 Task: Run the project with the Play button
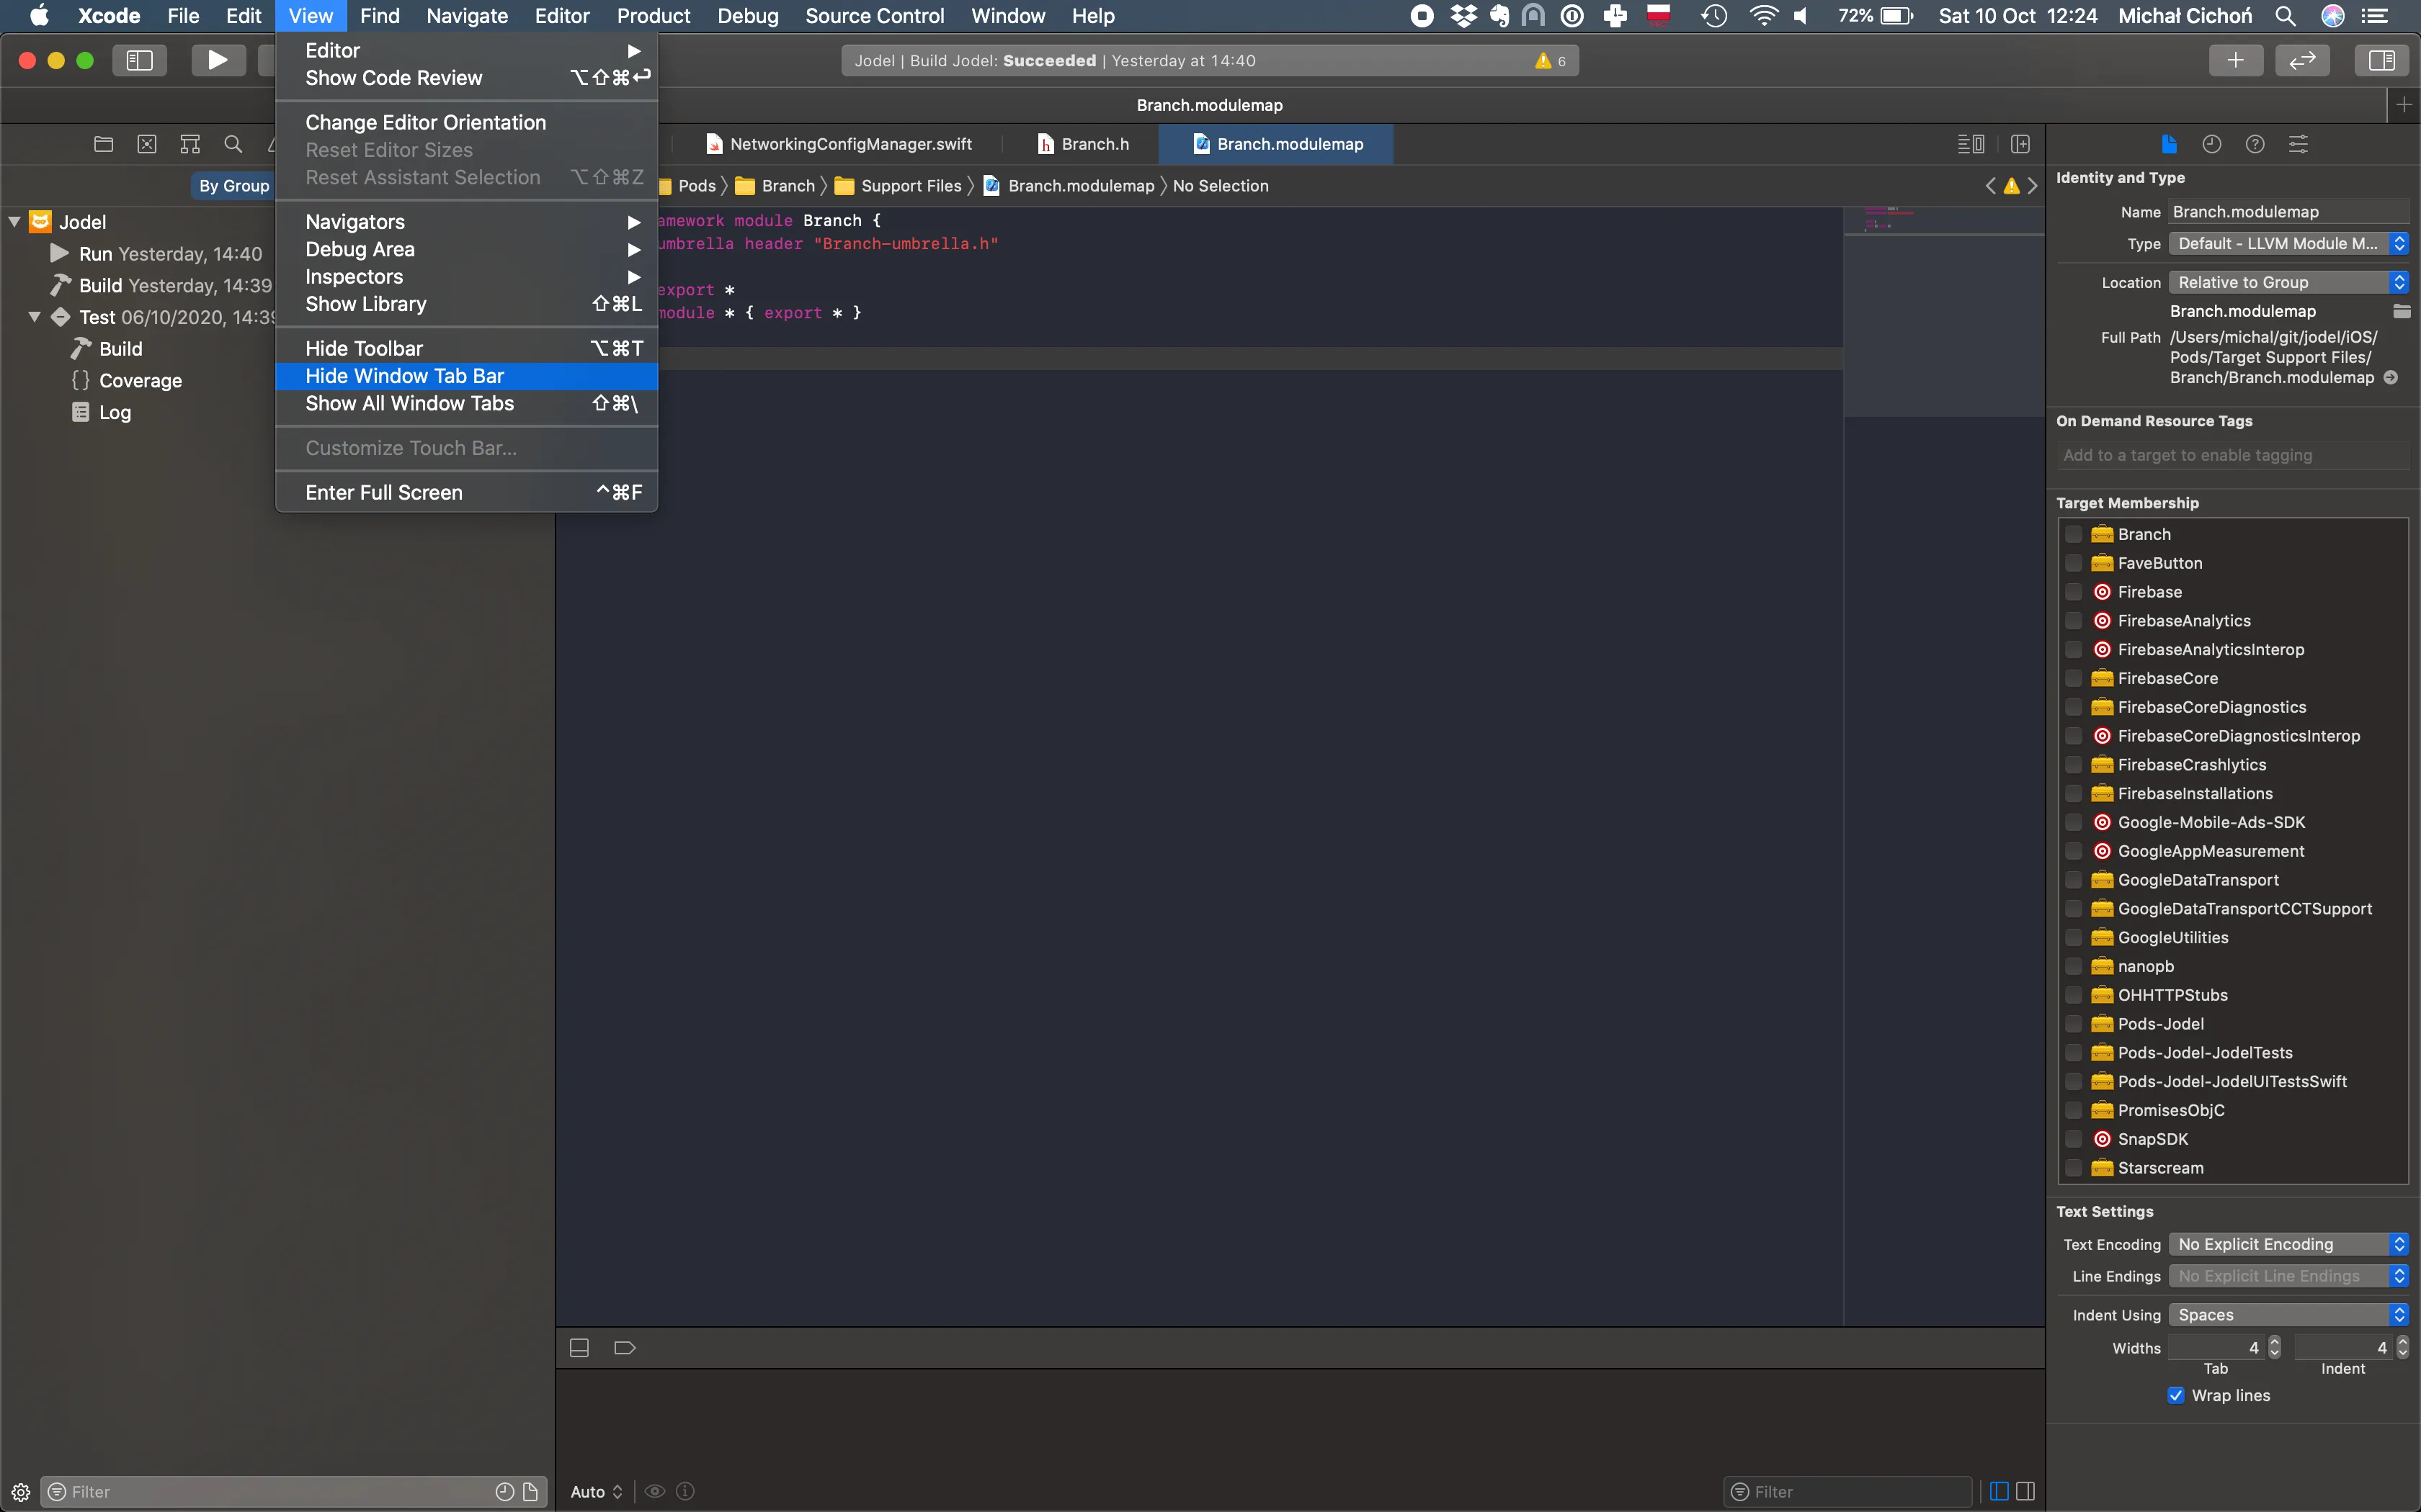(217, 60)
